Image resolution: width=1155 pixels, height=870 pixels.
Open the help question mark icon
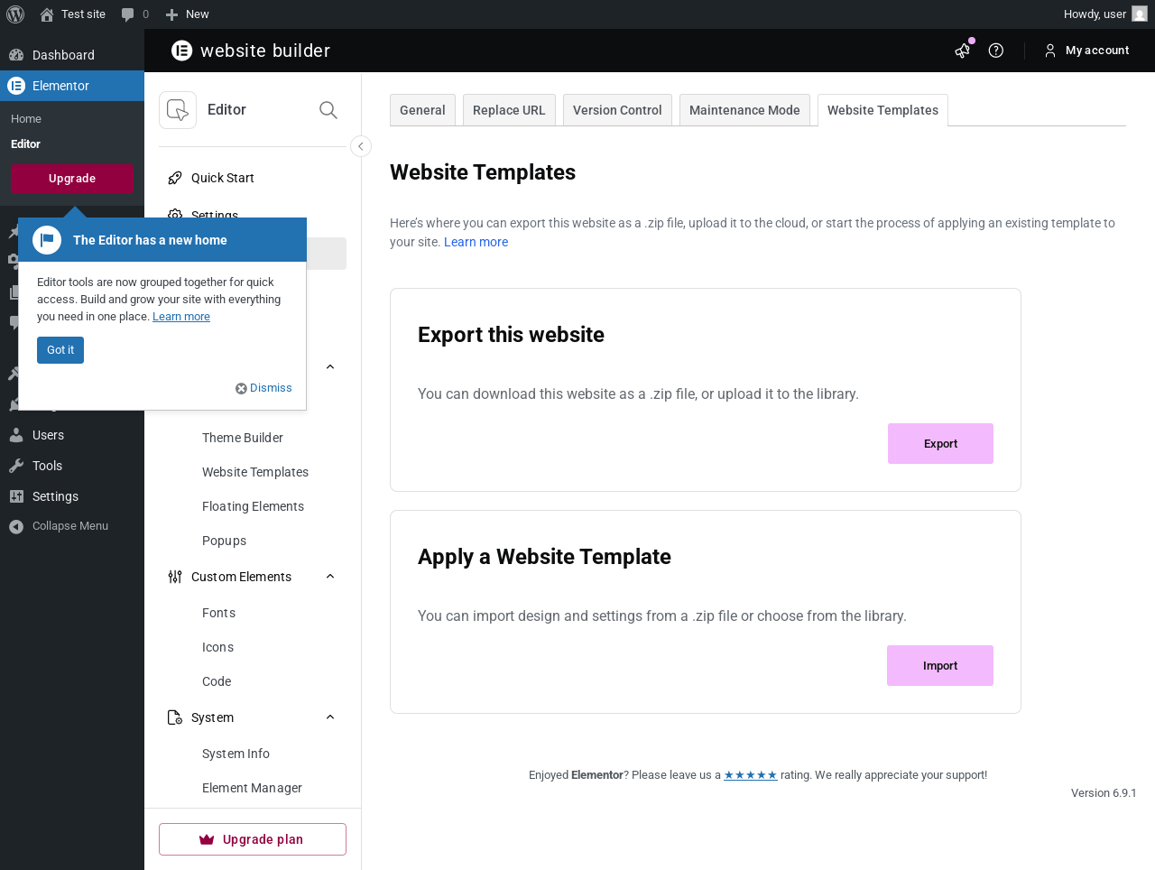996,51
